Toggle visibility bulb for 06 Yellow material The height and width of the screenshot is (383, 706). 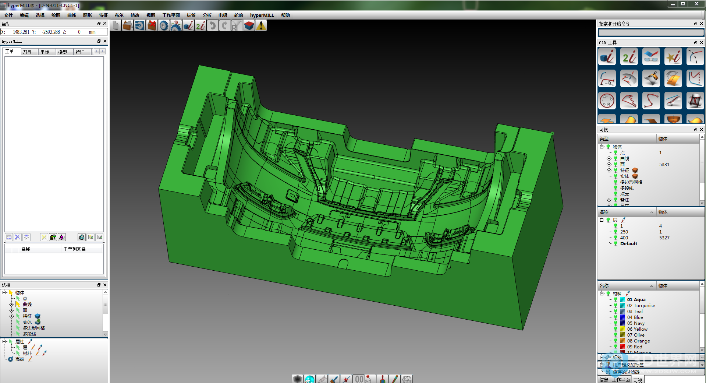click(615, 329)
